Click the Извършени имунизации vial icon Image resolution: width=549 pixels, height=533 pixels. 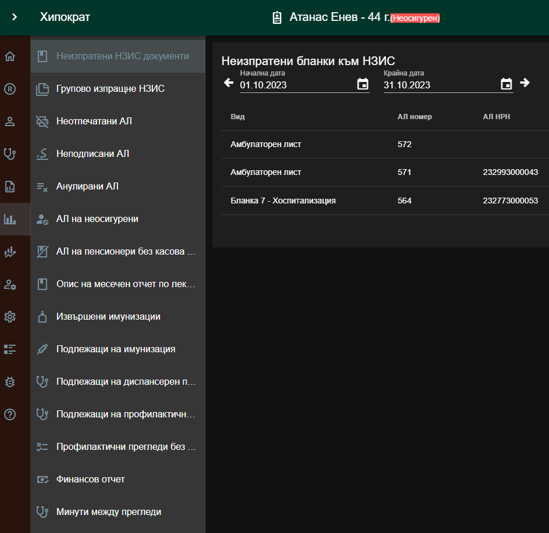(42, 317)
